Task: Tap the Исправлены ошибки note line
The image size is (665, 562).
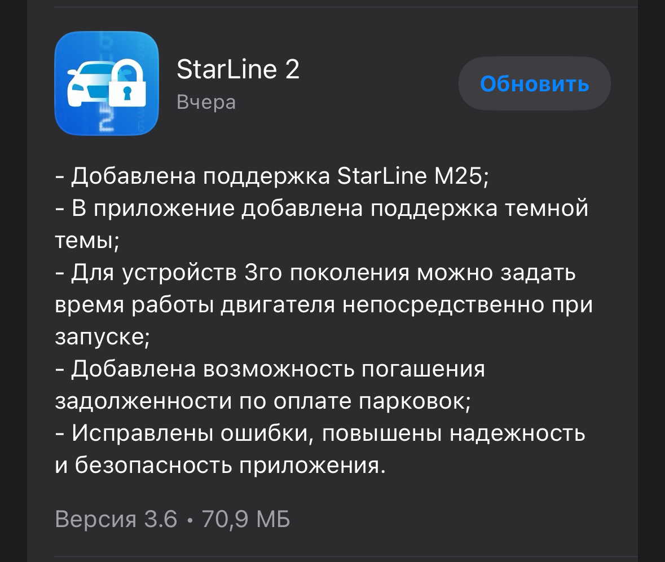Action: [x=320, y=433]
